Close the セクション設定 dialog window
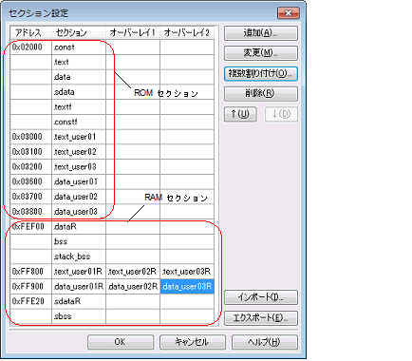Viewport: 412px width, 361px height. tap(289, 13)
